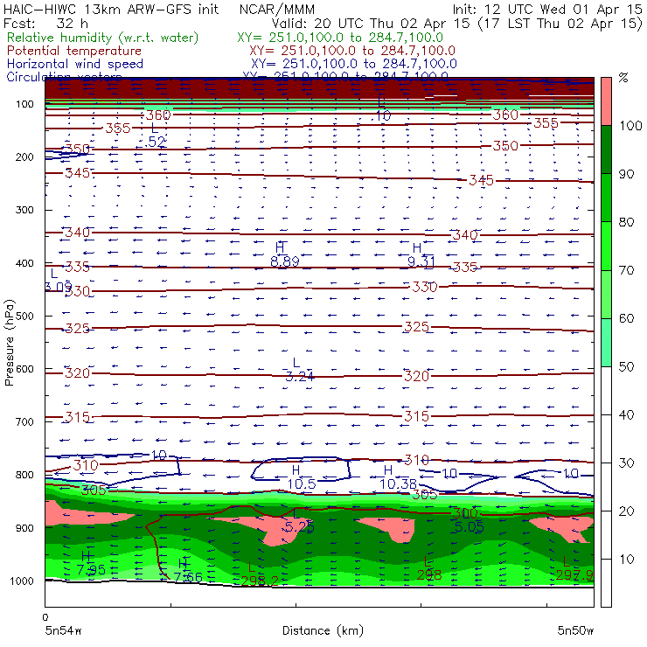Click the blue 'Horizontal wind speed' legend
The height and width of the screenshot is (647, 647).
[x=75, y=64]
